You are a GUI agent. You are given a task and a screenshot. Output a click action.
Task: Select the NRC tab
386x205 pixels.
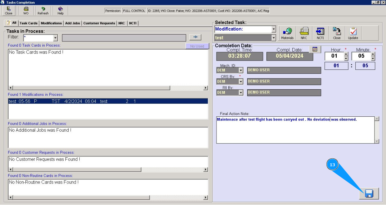(121, 23)
